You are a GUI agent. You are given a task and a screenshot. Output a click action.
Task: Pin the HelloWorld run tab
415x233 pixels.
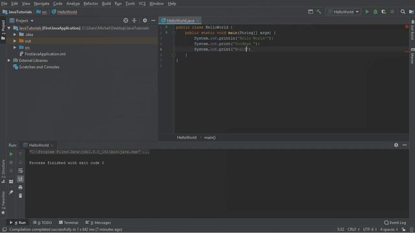point(11,192)
